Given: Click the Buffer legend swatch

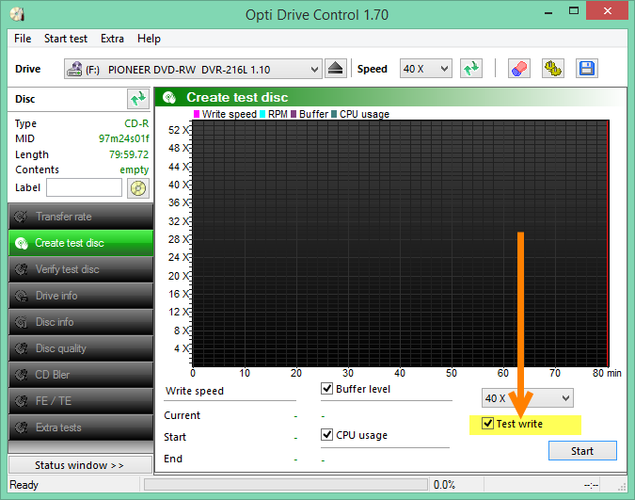Looking at the screenshot, I should click(x=294, y=114).
